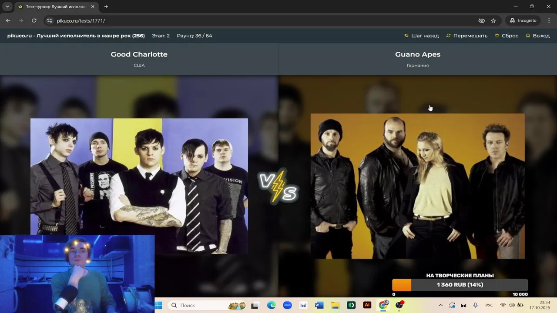
Task: Choose Good Charlotte by its name heading
Action: (x=139, y=54)
